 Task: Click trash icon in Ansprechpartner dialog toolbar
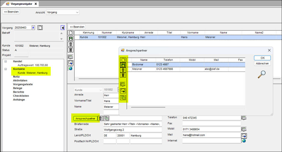pos(123,70)
